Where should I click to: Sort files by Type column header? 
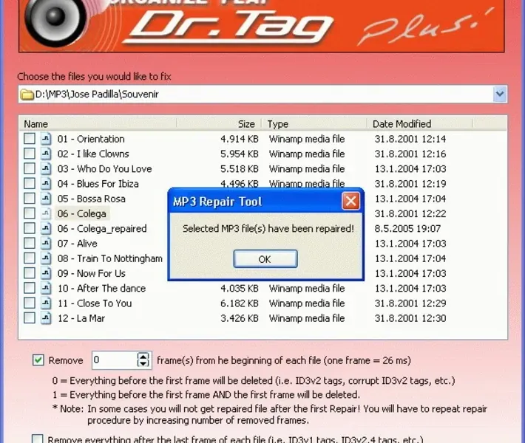[x=314, y=124]
